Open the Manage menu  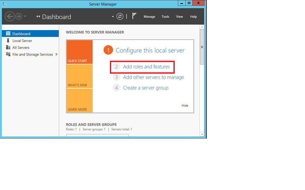tap(149, 17)
